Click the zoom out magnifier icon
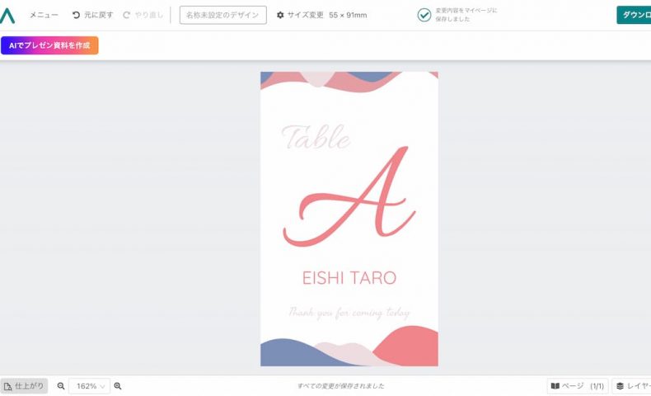The image size is (651, 396). point(61,386)
